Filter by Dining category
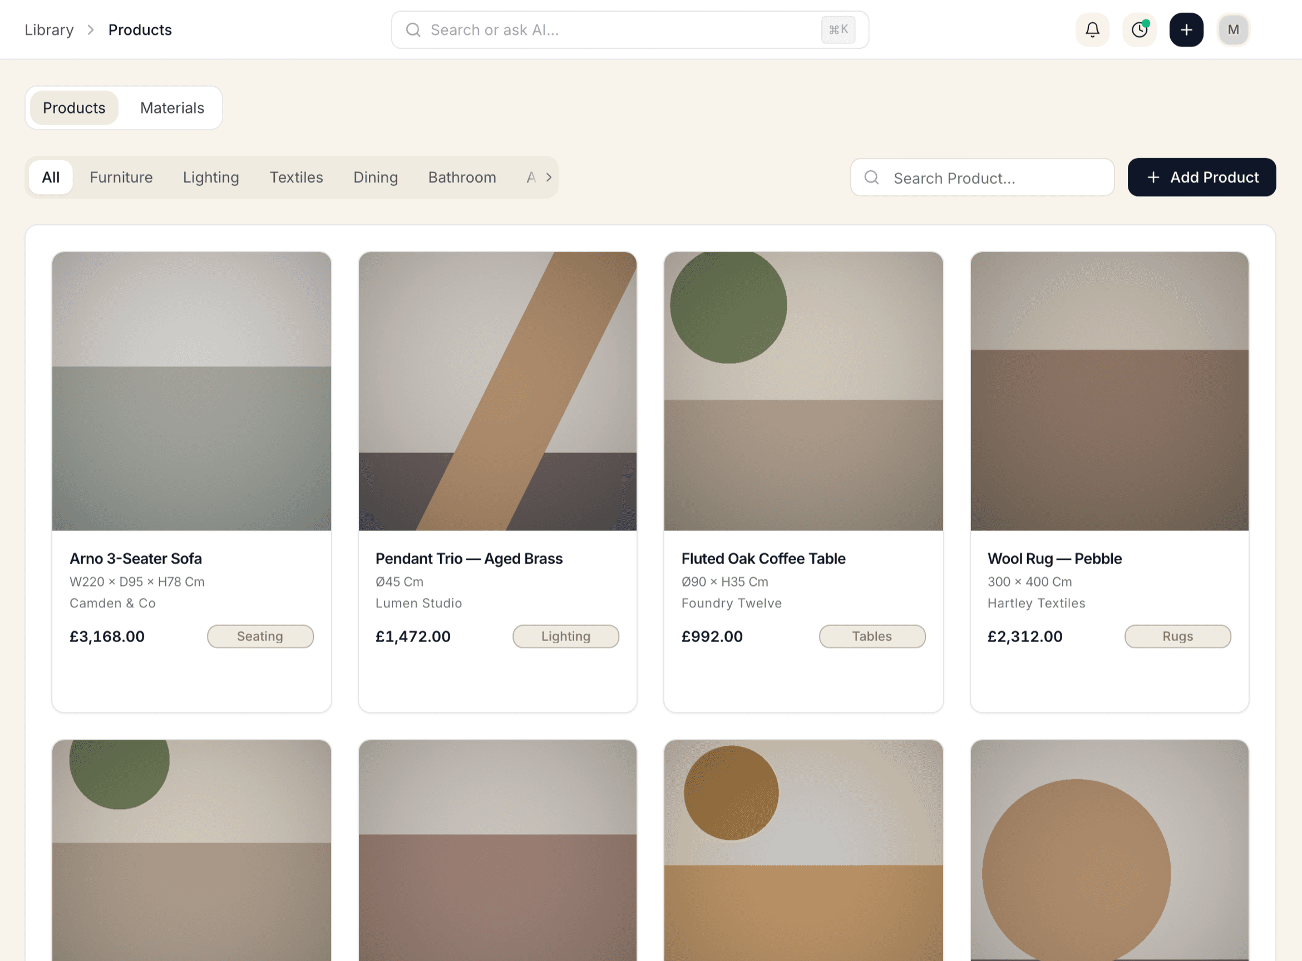This screenshot has width=1302, height=961. (x=376, y=178)
